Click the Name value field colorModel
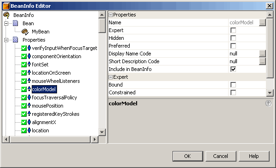 [244, 22]
